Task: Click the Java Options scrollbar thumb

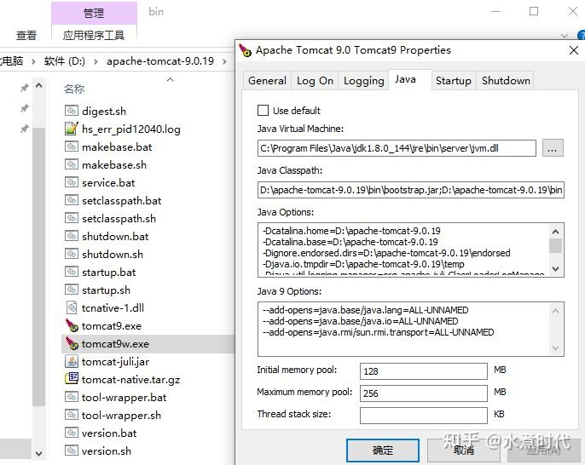Action: tap(555, 245)
